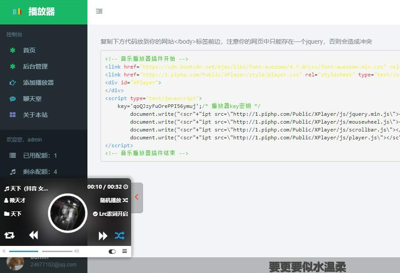Collapse the player with red chevron tab
Screen dimensions: 400x273
coord(137,197)
